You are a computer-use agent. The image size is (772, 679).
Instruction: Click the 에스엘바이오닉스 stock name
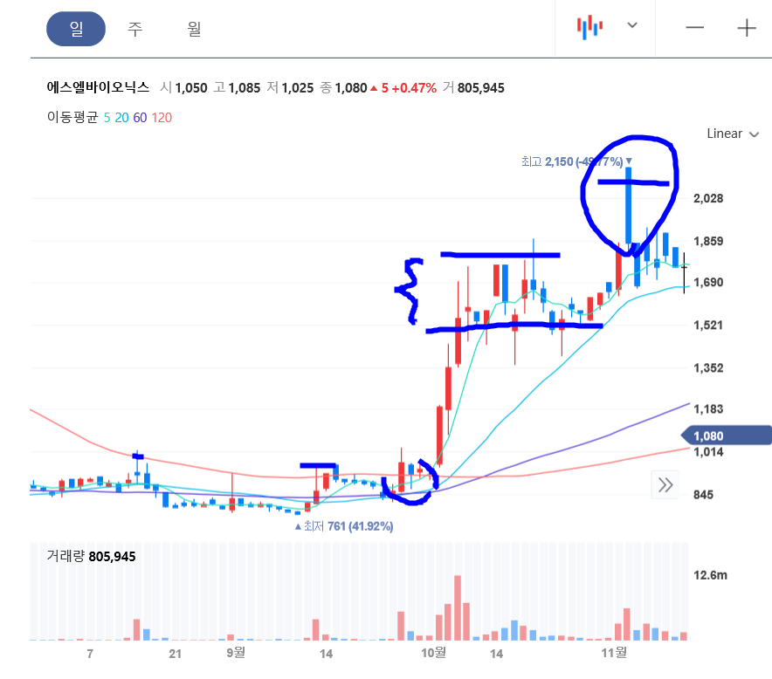tap(98, 87)
